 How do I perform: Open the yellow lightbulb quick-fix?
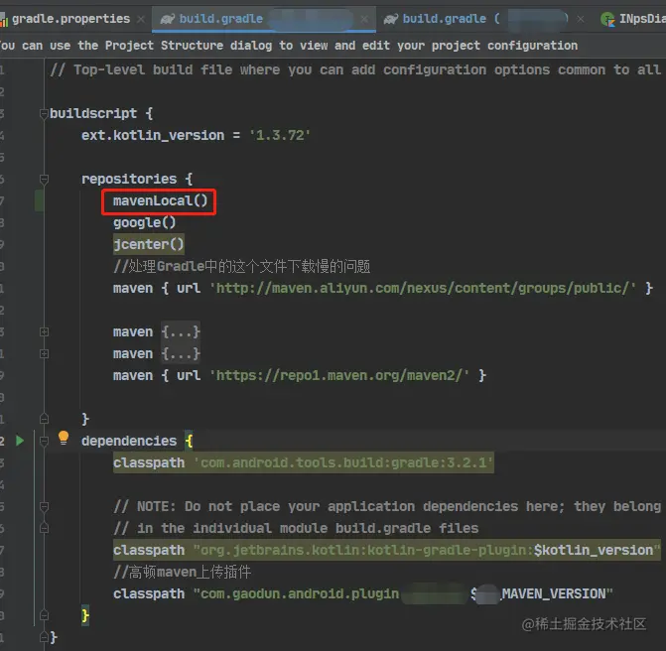pyautogui.click(x=64, y=438)
